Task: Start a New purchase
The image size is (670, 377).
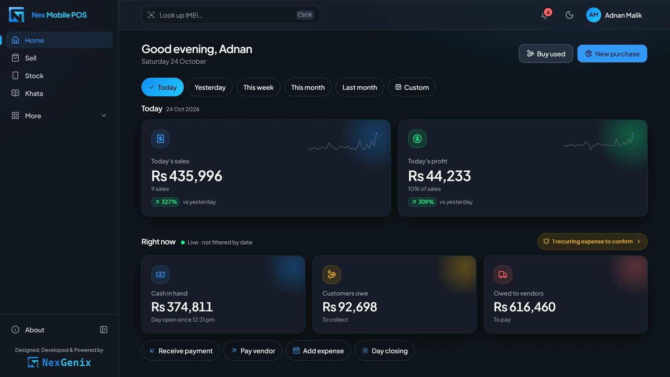Action: [x=612, y=54]
